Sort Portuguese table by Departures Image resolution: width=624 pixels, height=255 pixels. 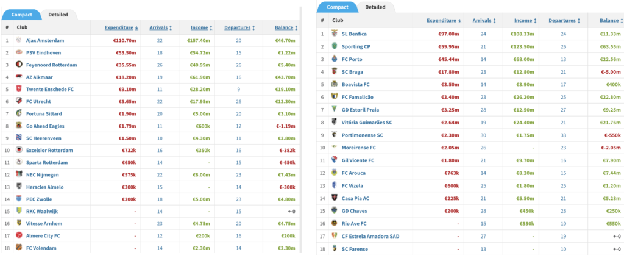564,20
